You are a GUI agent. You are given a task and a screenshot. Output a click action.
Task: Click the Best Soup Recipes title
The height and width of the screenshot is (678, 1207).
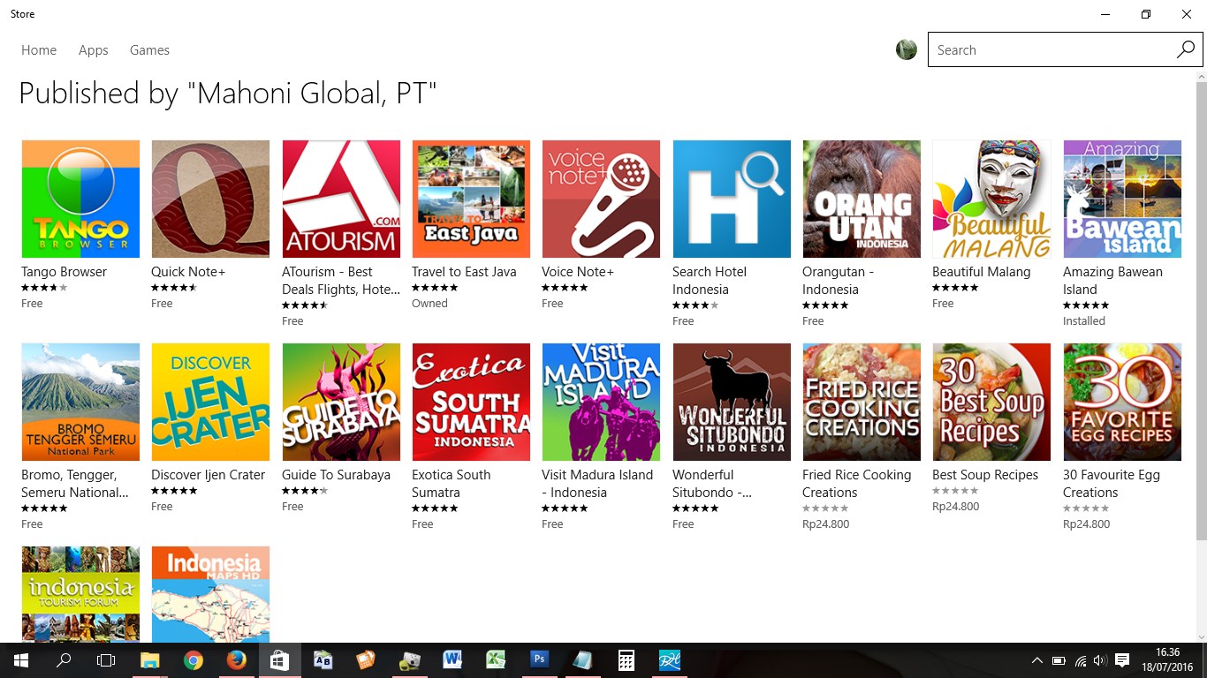(x=985, y=475)
